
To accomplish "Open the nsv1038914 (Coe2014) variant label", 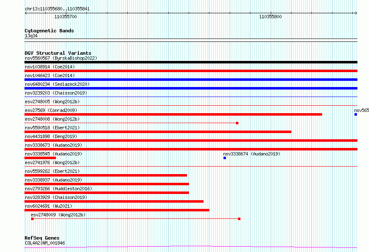I will 50,67.
